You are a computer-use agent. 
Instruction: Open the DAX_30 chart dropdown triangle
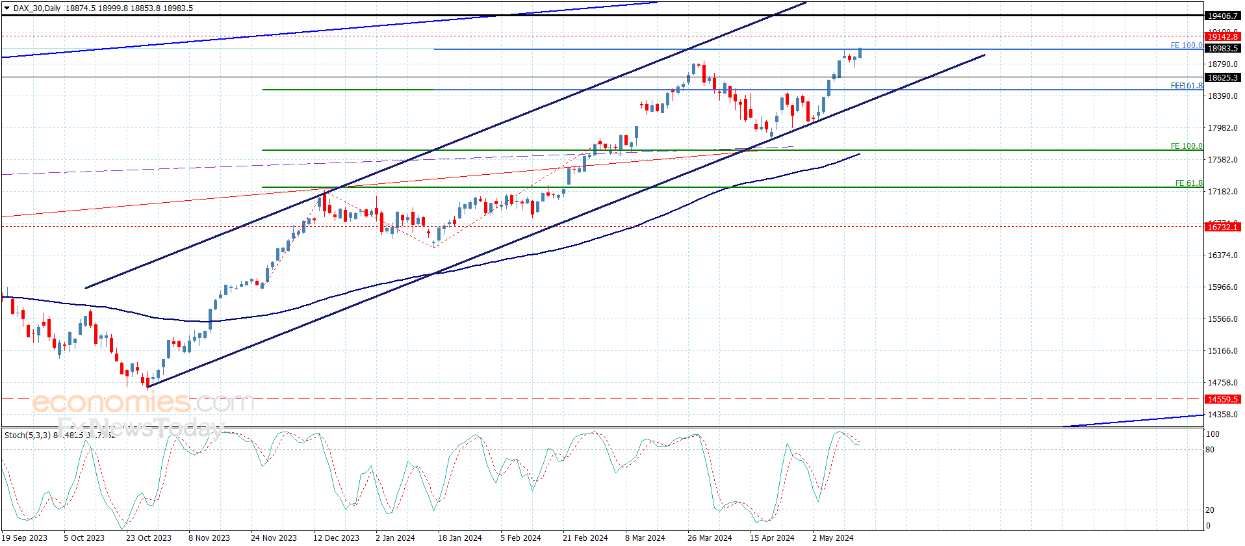(6, 8)
